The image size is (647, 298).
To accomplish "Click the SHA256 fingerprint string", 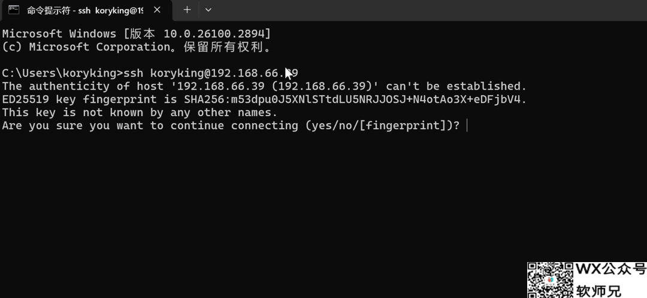I will 355,99.
